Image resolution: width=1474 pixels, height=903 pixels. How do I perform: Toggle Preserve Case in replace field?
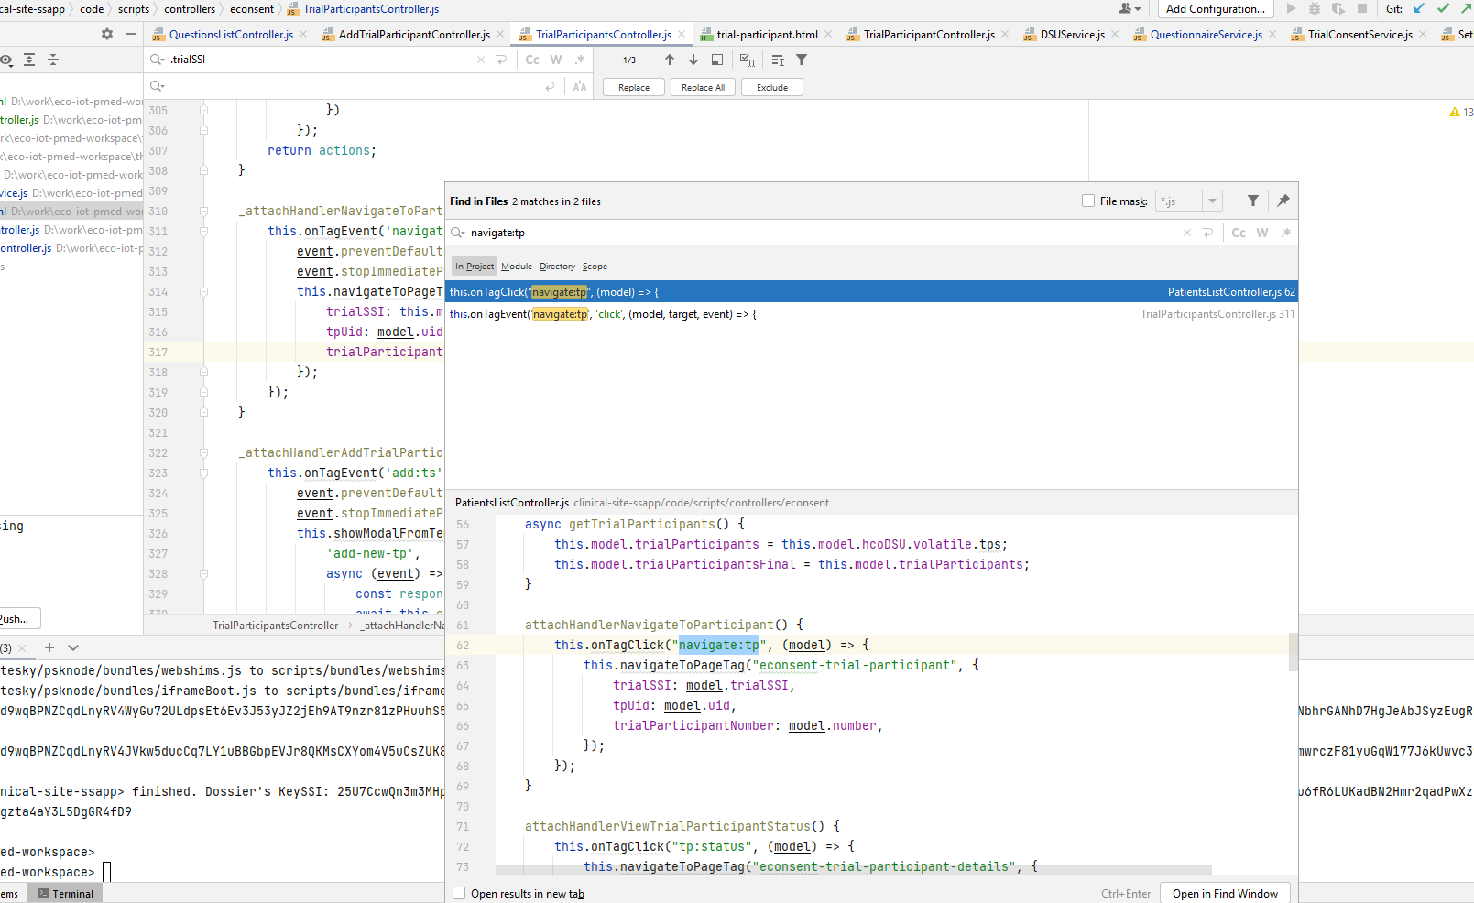[580, 86]
